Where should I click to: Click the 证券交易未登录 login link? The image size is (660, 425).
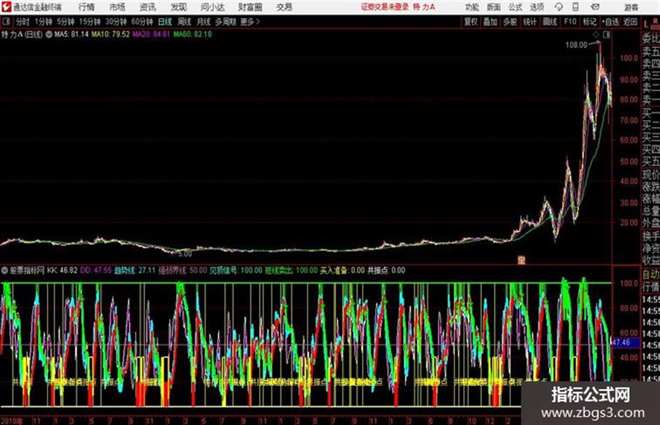click(385, 7)
